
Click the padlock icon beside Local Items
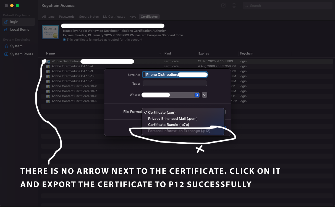click(6, 30)
